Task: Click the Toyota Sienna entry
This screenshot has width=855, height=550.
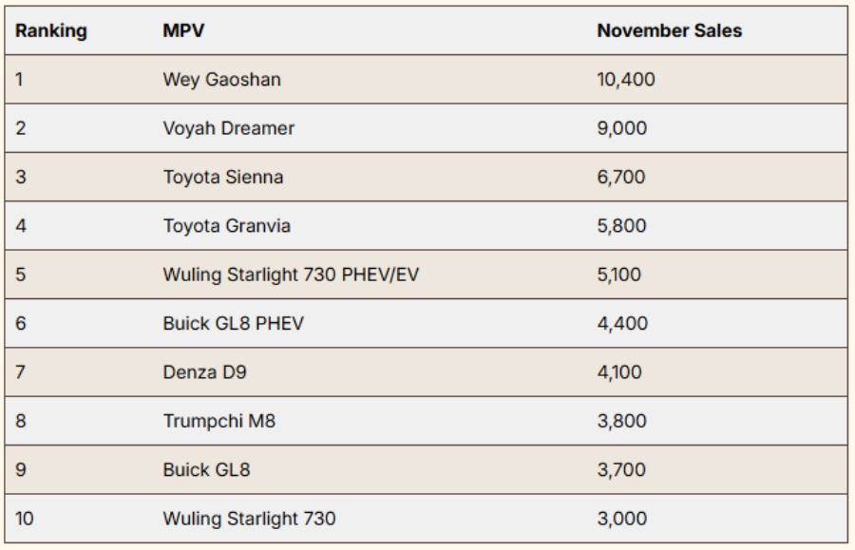Action: [x=222, y=177]
